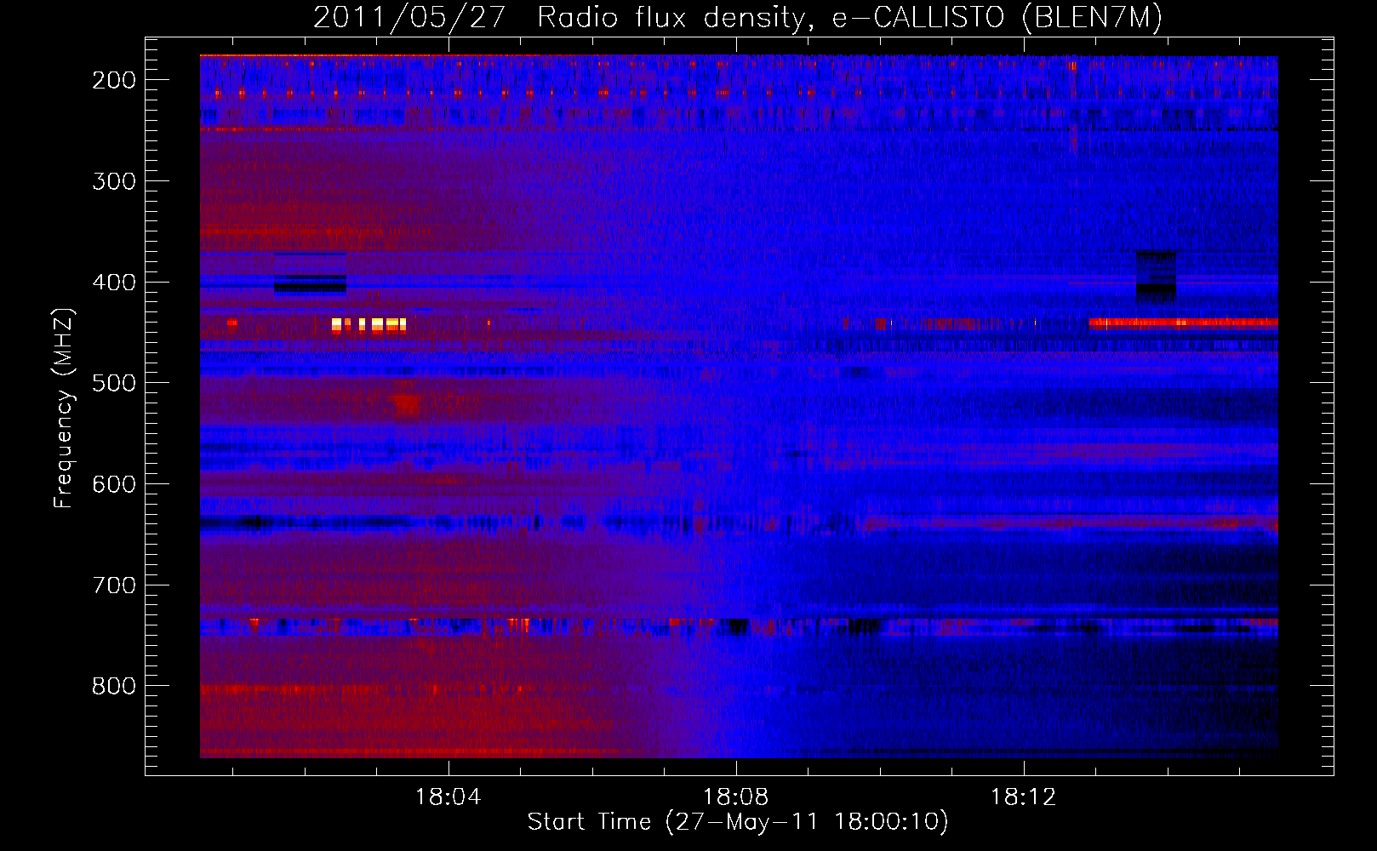Click the 'Frequency (MHZ)' axis label
The image size is (1377, 851).
64,408
